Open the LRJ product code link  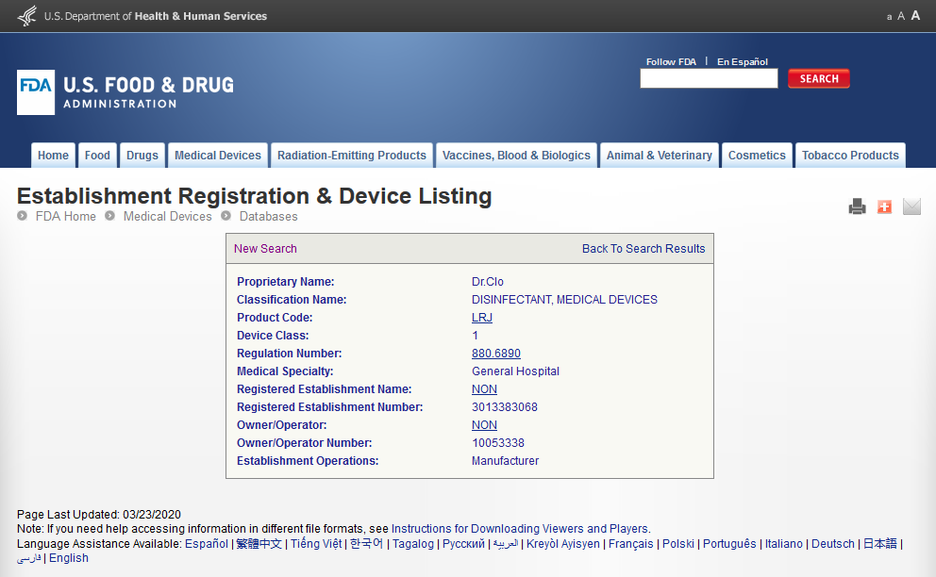[482, 318]
